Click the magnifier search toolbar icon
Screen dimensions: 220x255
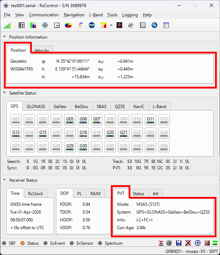(x=154, y=25)
